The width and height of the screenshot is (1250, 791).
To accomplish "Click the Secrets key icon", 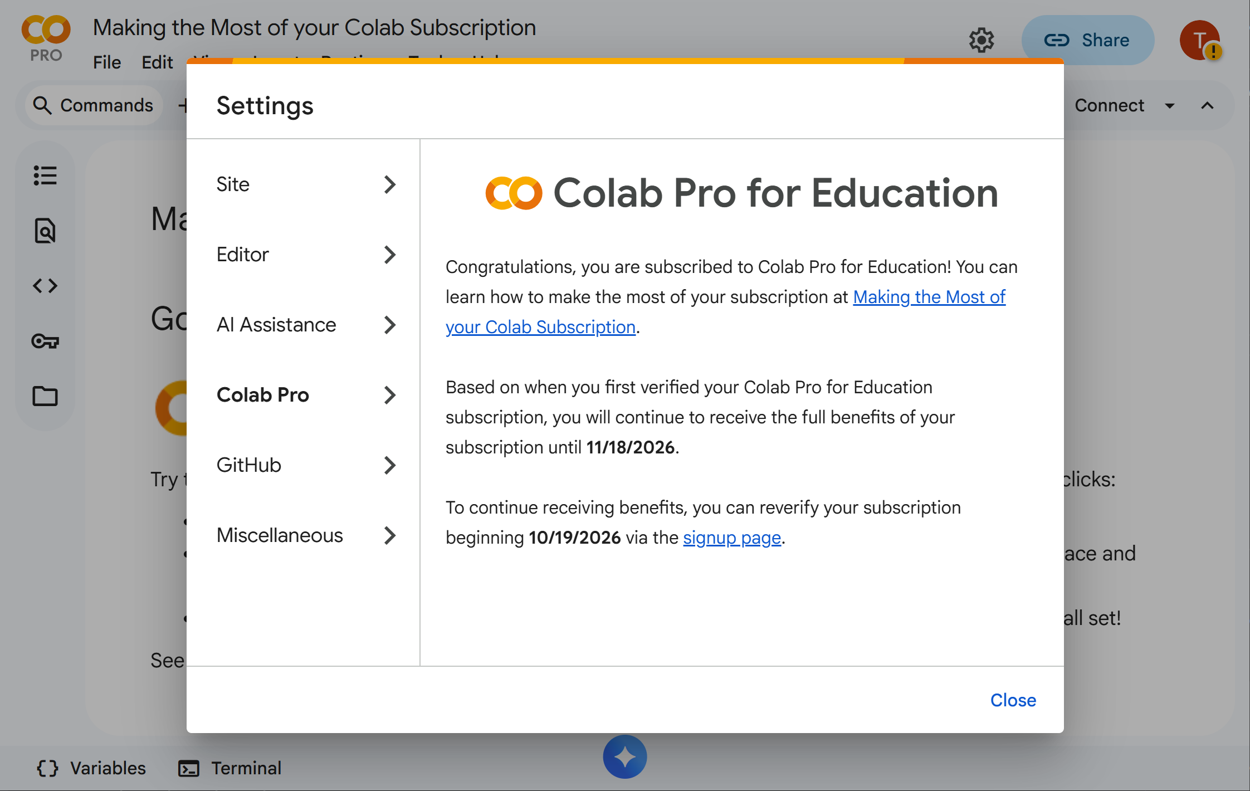I will point(45,341).
